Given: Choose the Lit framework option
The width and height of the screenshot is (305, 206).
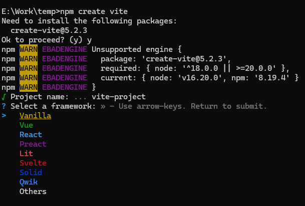Looking at the screenshot, I should coord(26,154).
